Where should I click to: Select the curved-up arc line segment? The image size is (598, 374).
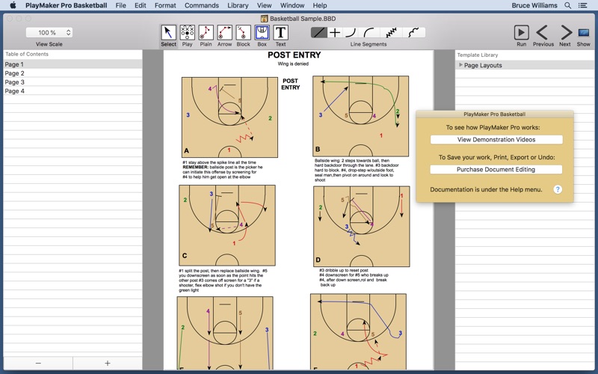(x=351, y=33)
